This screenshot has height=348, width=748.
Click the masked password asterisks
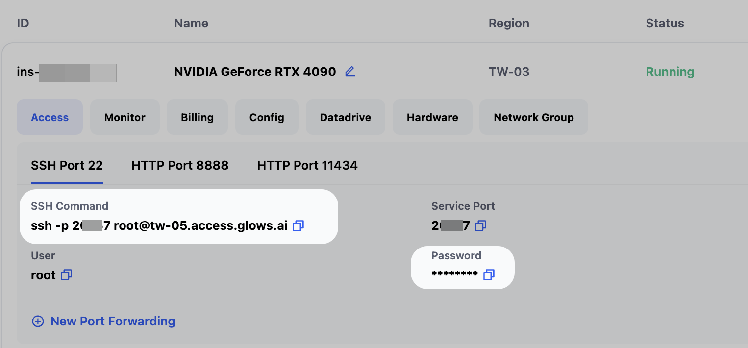tap(454, 274)
